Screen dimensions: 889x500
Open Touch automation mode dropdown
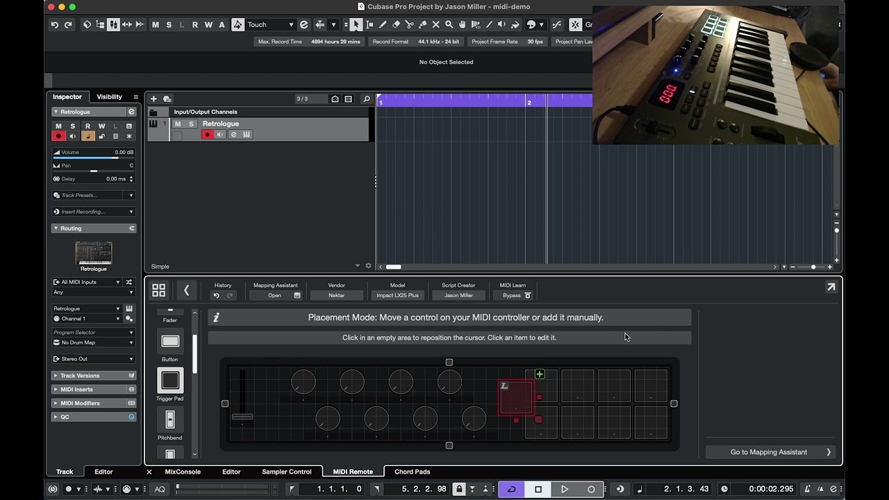(272, 24)
